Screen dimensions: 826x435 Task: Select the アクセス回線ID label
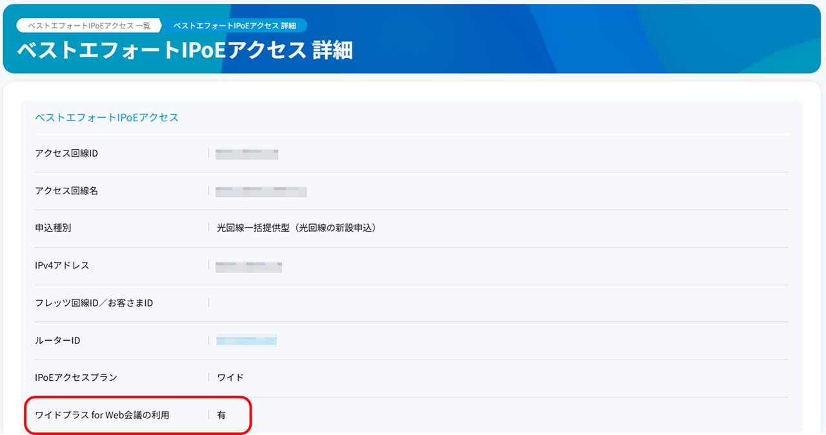66,154
